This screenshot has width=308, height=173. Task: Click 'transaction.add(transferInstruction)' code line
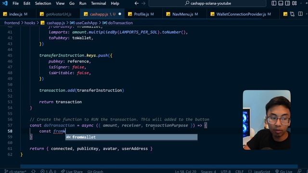pos(81,90)
